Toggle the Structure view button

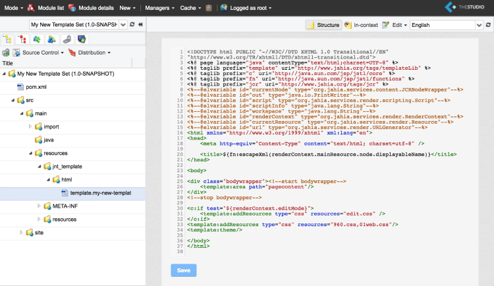[x=324, y=25]
